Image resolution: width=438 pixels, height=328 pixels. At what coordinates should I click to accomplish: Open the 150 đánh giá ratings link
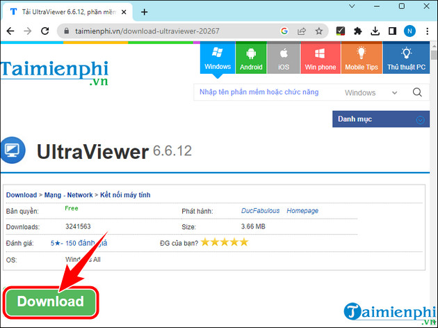[86, 243]
